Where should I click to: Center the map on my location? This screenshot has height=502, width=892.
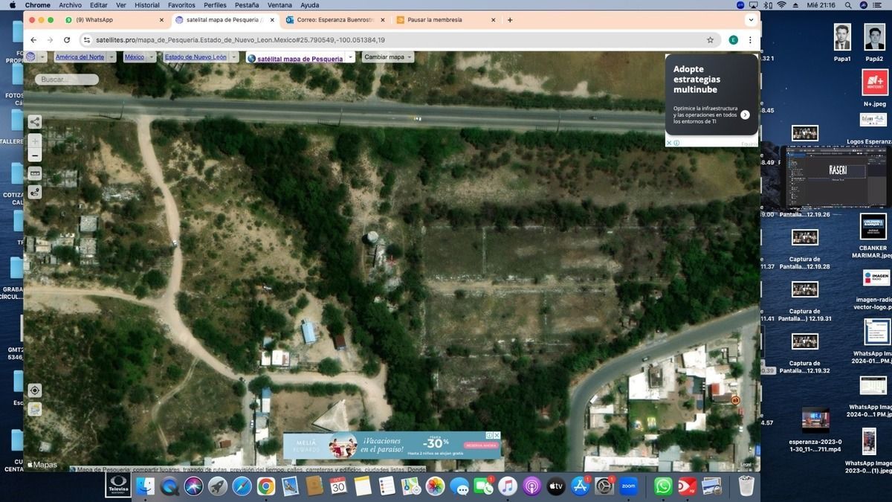pyautogui.click(x=35, y=390)
